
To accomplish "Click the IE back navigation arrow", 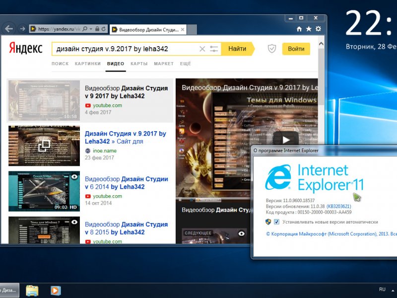I will pos(8,29).
